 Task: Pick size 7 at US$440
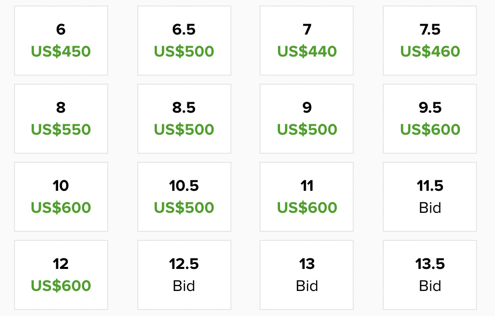point(307,41)
